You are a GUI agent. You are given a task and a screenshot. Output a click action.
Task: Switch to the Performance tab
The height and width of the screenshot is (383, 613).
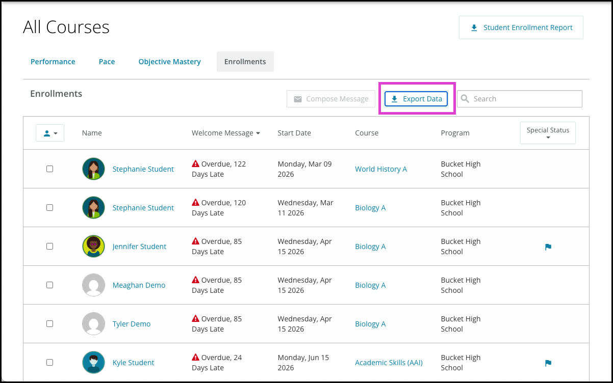click(x=53, y=62)
